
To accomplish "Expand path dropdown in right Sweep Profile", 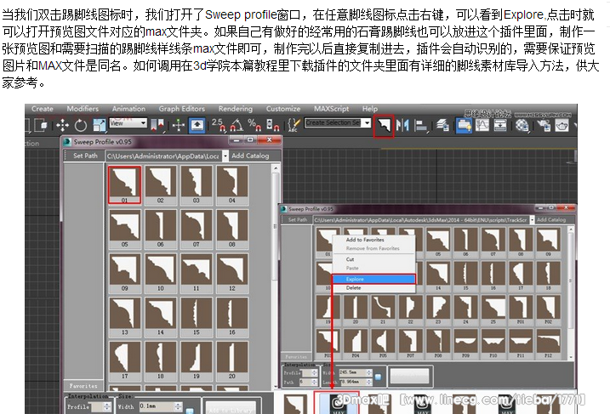I will 532,220.
